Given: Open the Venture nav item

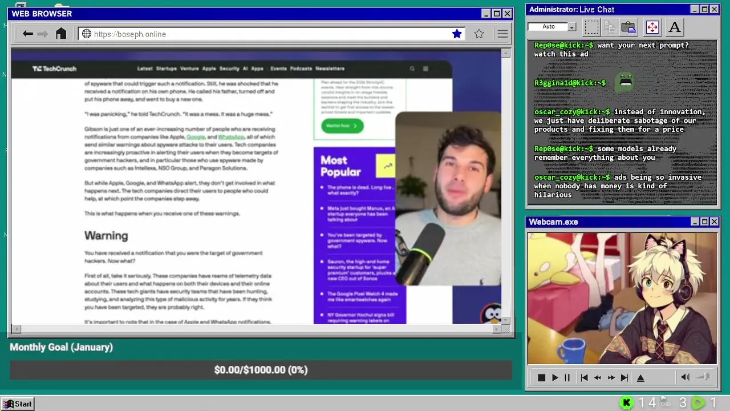Looking at the screenshot, I should pyautogui.click(x=189, y=68).
